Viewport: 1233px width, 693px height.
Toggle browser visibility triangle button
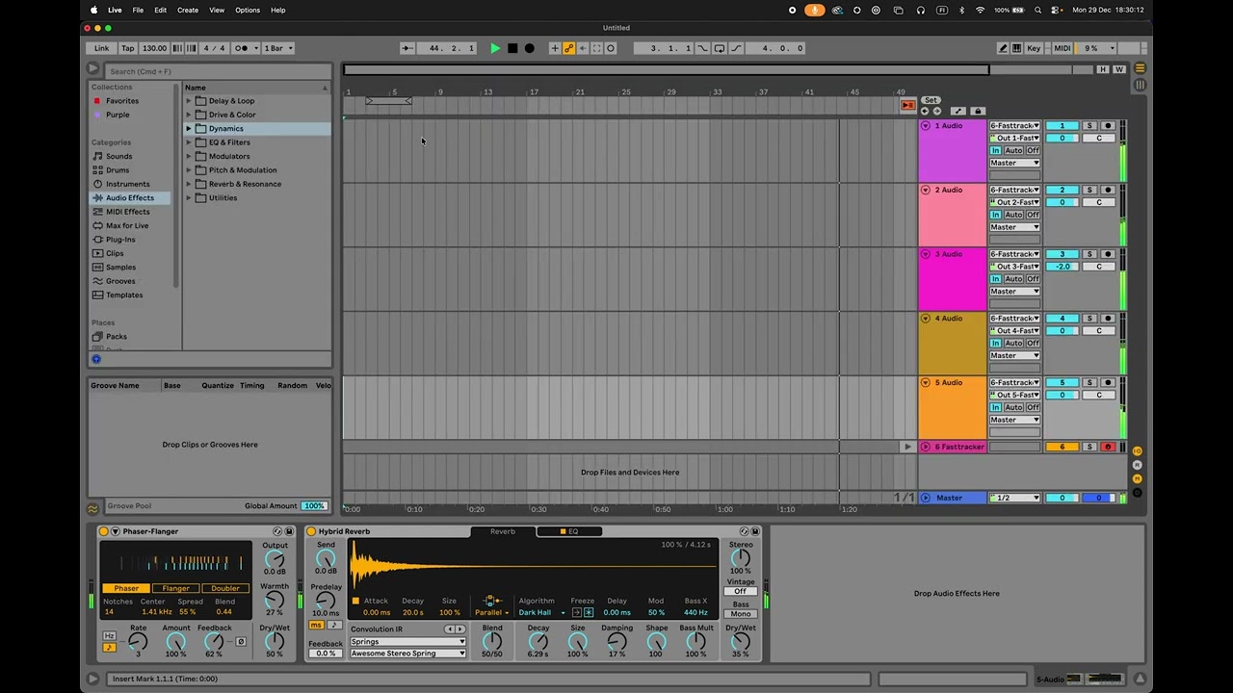92,68
